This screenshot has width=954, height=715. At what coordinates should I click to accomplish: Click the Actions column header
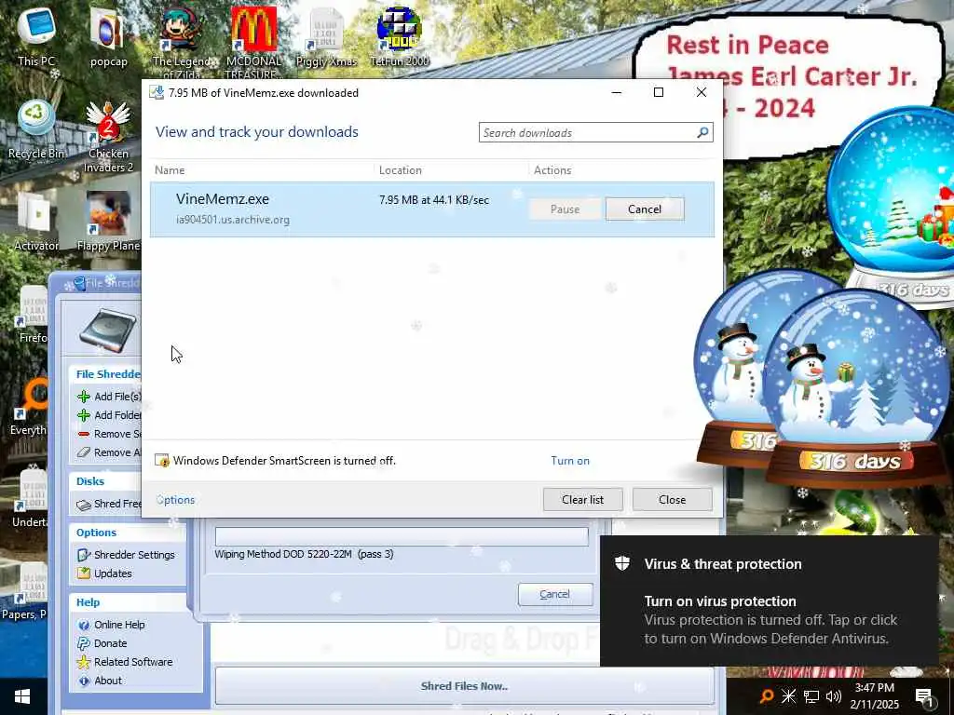[552, 170]
